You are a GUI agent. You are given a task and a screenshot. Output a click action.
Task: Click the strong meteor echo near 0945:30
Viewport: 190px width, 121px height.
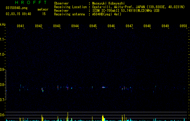(x=103, y=87)
